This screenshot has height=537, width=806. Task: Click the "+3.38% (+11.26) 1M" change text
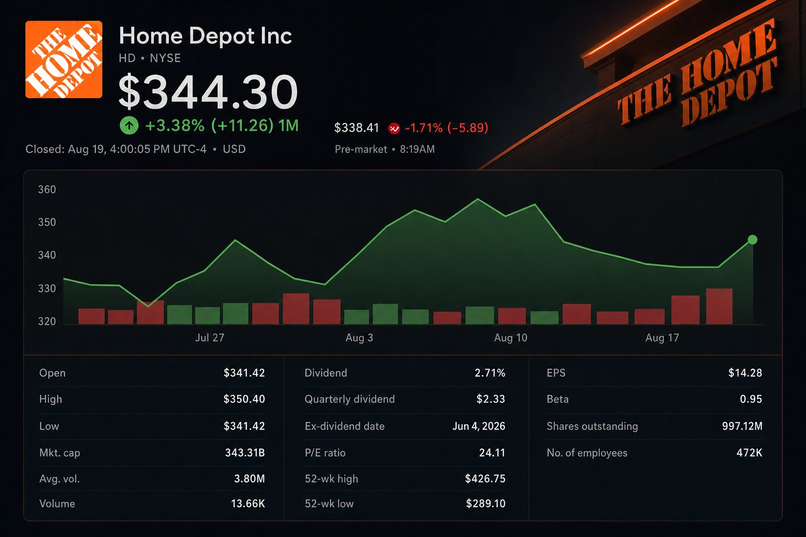(222, 126)
